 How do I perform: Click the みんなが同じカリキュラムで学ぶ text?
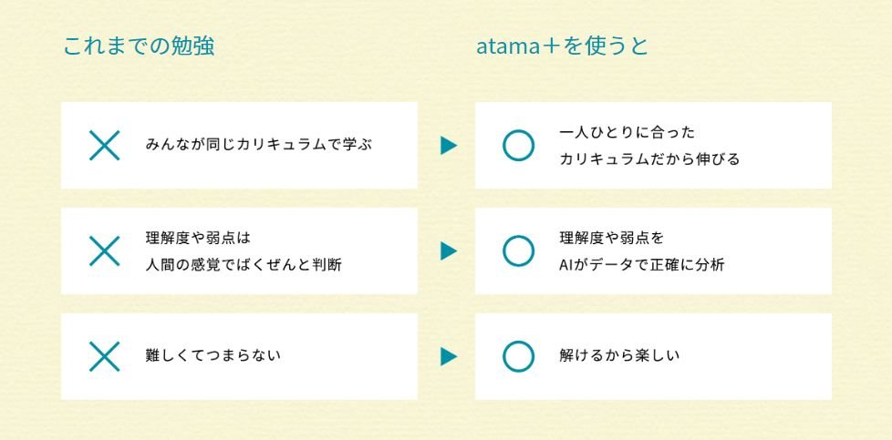pyautogui.click(x=259, y=145)
